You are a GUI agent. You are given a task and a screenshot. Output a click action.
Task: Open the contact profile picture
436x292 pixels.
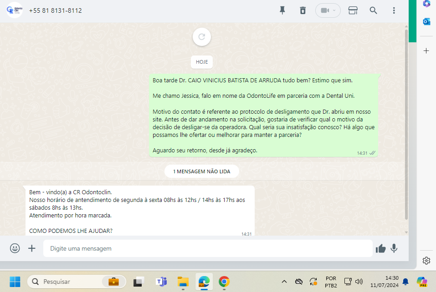coord(15,10)
